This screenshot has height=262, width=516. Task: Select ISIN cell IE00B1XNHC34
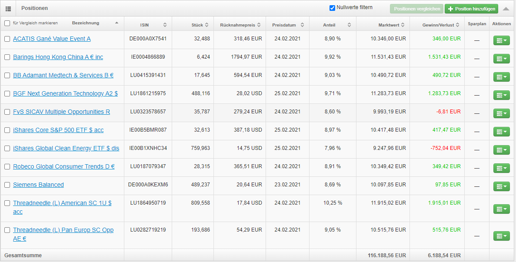point(148,148)
